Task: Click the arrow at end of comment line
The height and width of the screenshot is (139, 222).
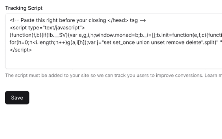Action: pos(143,21)
